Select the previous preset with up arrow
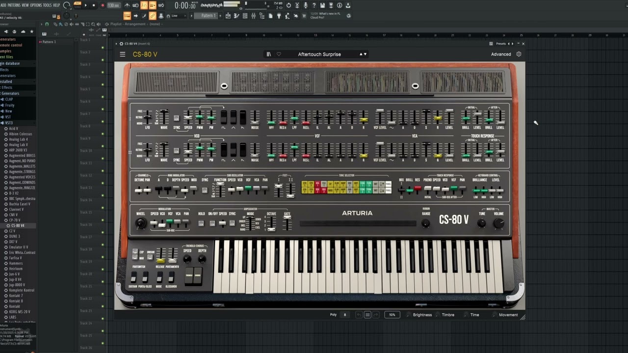628x353 pixels. tap(361, 54)
